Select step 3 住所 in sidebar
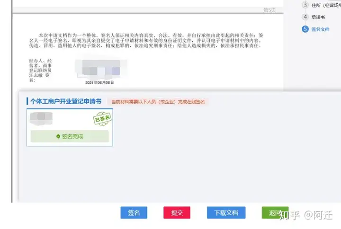 [x=326, y=5]
